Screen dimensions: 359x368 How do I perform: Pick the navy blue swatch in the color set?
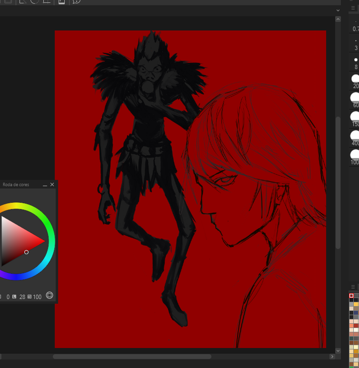point(356,313)
